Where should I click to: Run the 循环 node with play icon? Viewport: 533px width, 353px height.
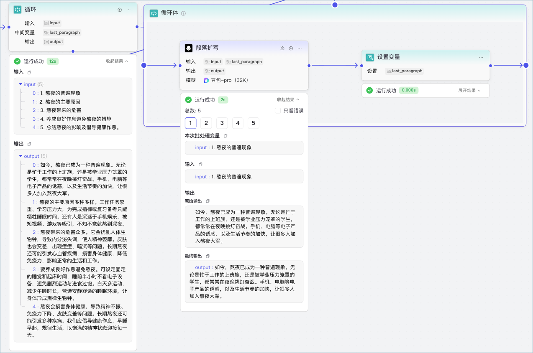tap(120, 10)
